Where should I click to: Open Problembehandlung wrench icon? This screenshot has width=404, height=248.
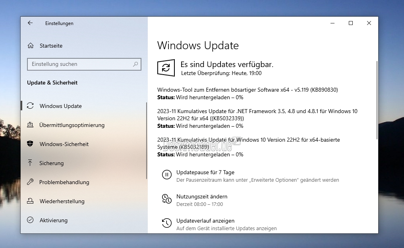tap(30, 182)
